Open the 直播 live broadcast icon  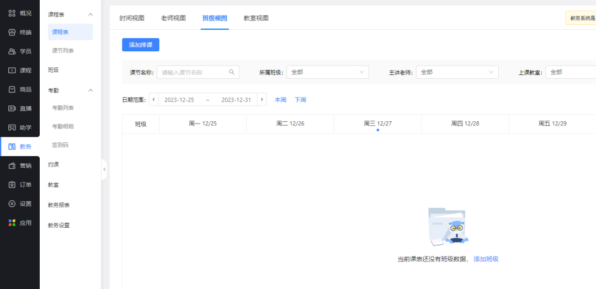click(x=12, y=108)
